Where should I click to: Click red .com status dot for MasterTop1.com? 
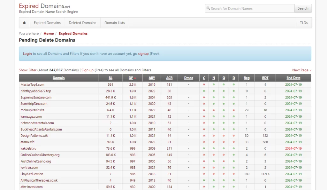(x=204, y=84)
